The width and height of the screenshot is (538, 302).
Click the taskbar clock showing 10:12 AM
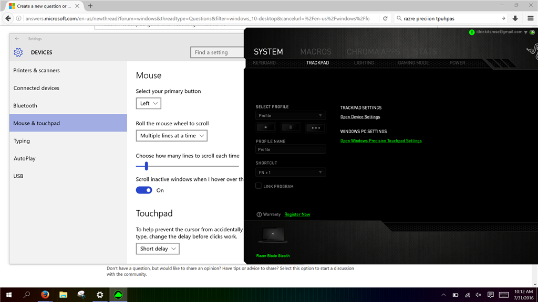point(523,295)
